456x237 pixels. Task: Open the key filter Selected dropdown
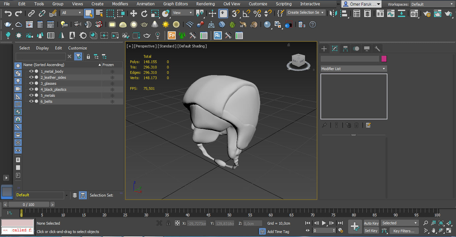click(x=400, y=223)
